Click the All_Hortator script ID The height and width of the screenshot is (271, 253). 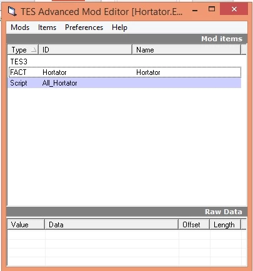tap(59, 83)
